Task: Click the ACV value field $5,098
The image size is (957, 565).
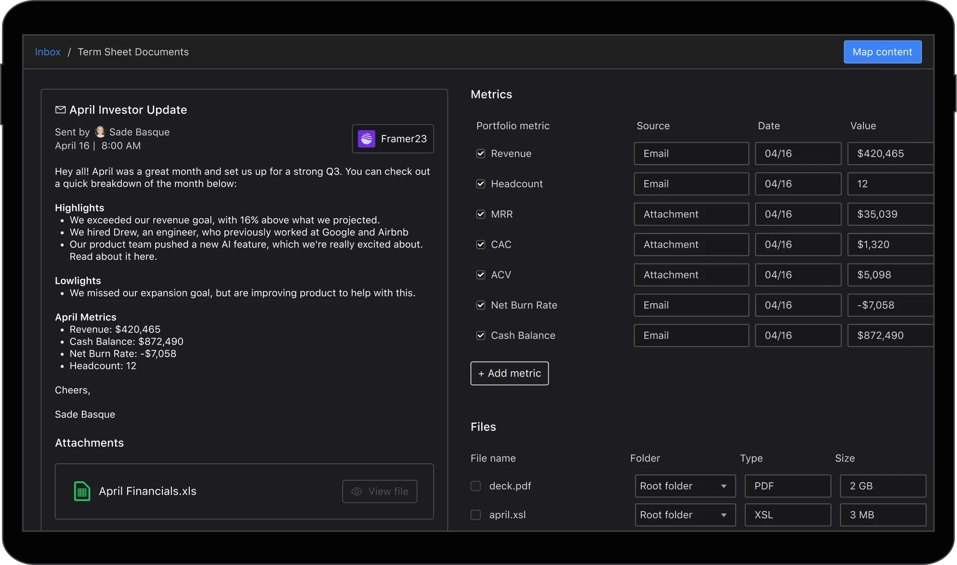Action: pos(890,275)
